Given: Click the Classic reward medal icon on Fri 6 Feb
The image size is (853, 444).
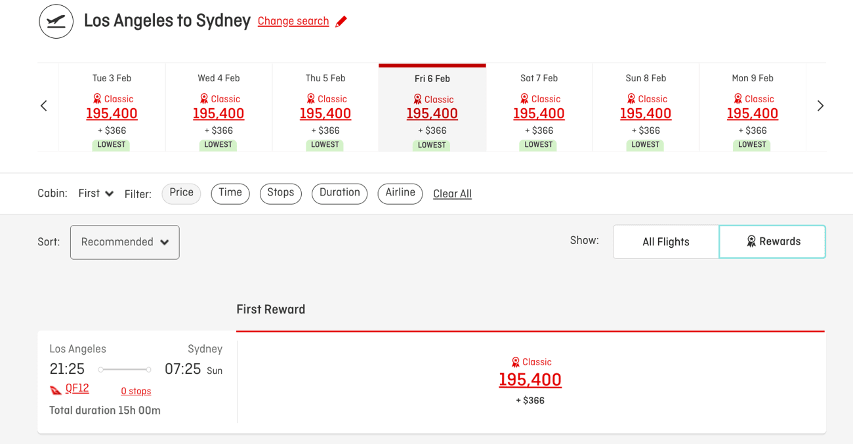Looking at the screenshot, I should (x=418, y=98).
